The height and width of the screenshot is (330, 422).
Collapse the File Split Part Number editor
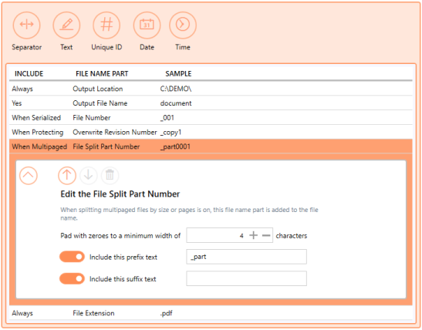tap(29, 176)
